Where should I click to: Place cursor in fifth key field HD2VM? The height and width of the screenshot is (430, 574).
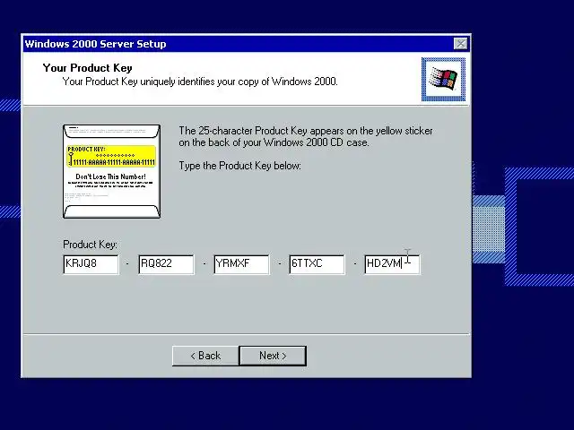pos(393,264)
